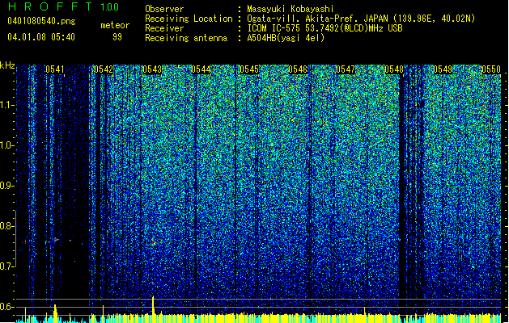Click the meteor label
509x323 pixels.
tap(115, 25)
